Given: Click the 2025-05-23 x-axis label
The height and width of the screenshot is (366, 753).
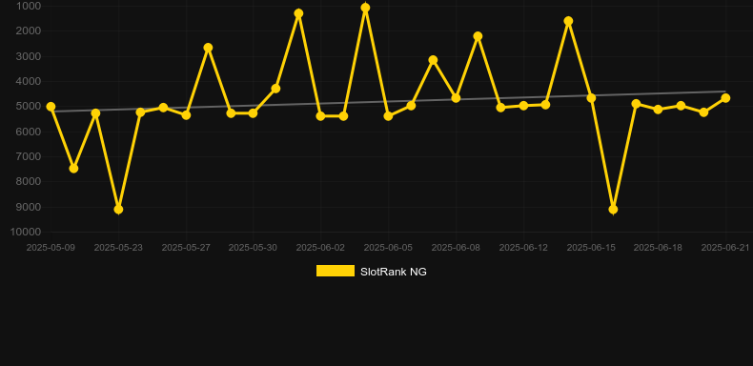Looking at the screenshot, I should pos(118,248).
